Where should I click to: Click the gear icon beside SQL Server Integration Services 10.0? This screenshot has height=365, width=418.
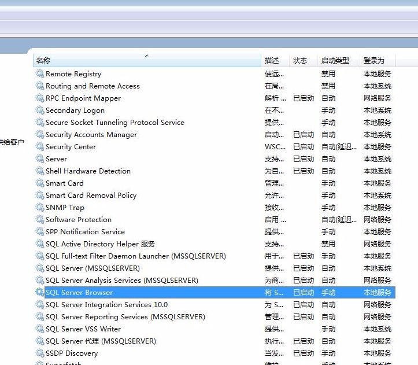40,304
